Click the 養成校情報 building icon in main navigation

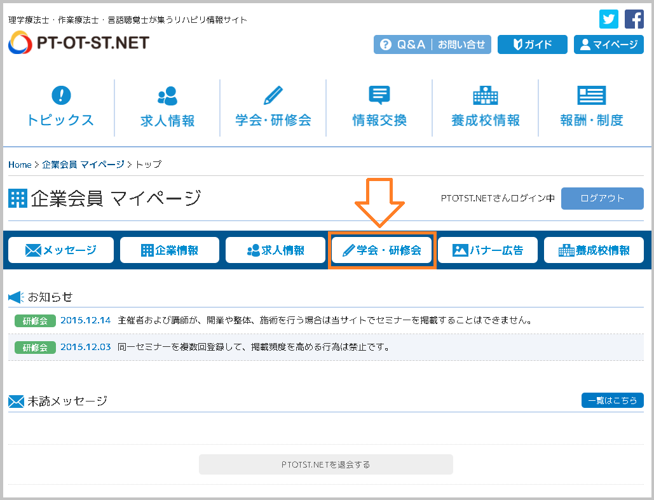[486, 96]
